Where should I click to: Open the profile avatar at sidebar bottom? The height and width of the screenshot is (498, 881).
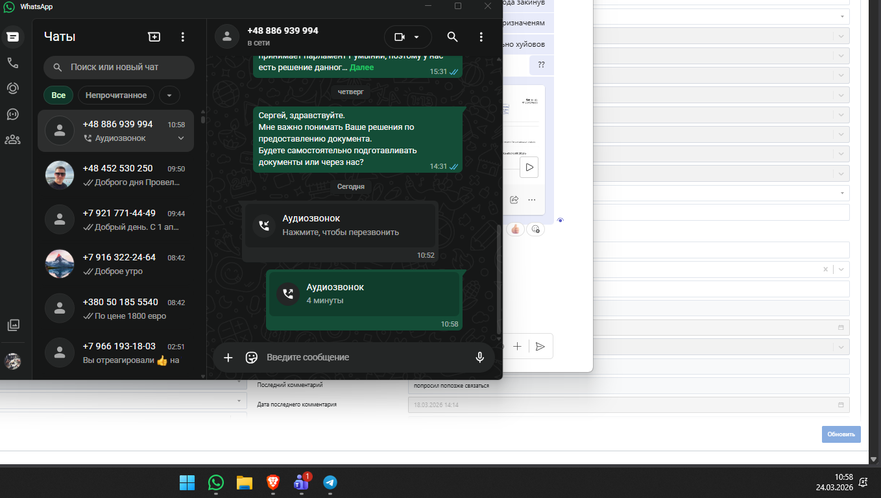[12, 361]
